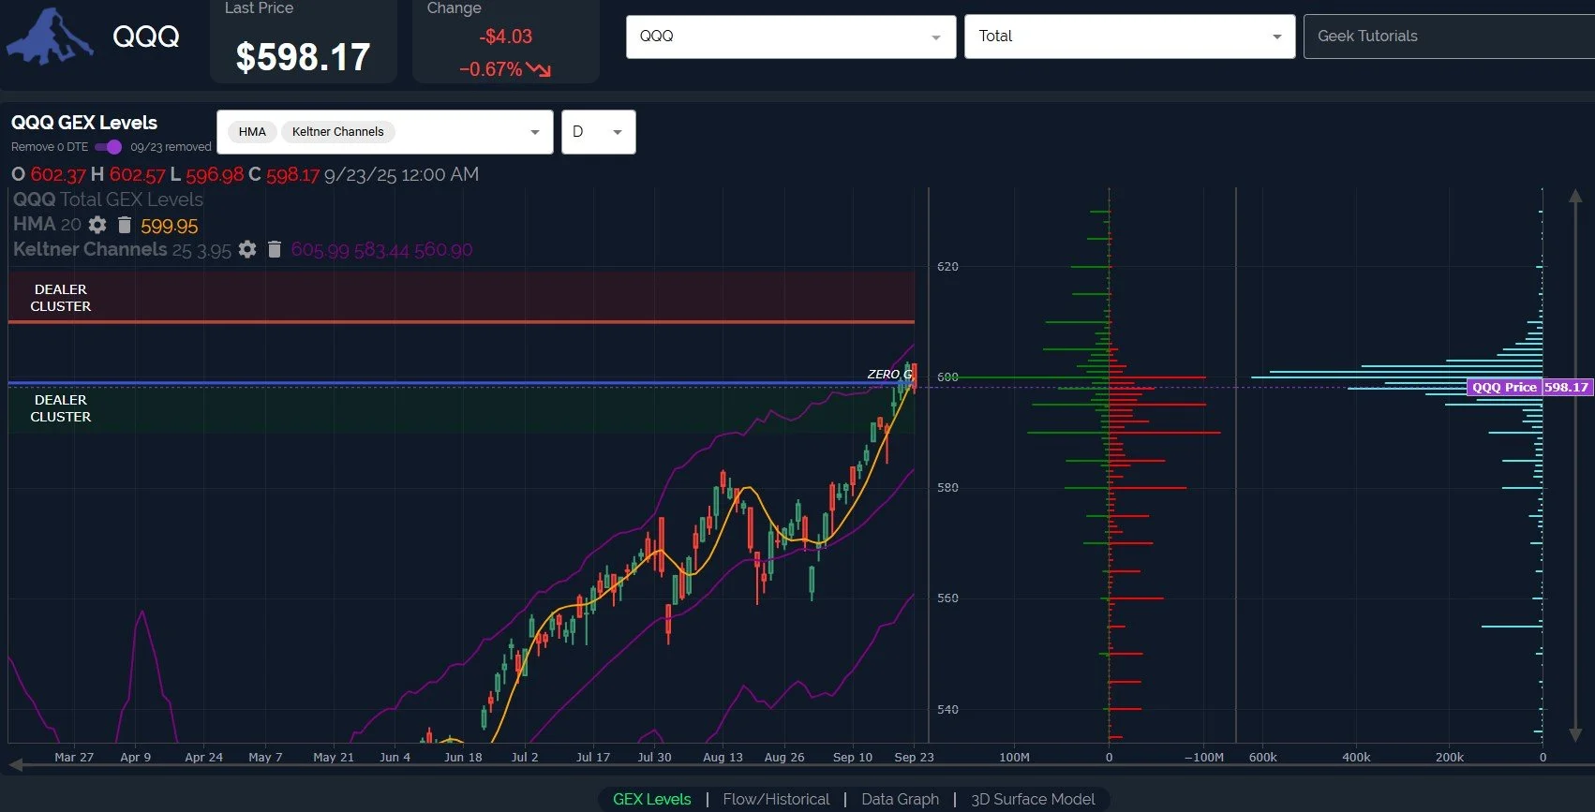Click the large QQQ ticker title
The image size is (1595, 812).
146,37
